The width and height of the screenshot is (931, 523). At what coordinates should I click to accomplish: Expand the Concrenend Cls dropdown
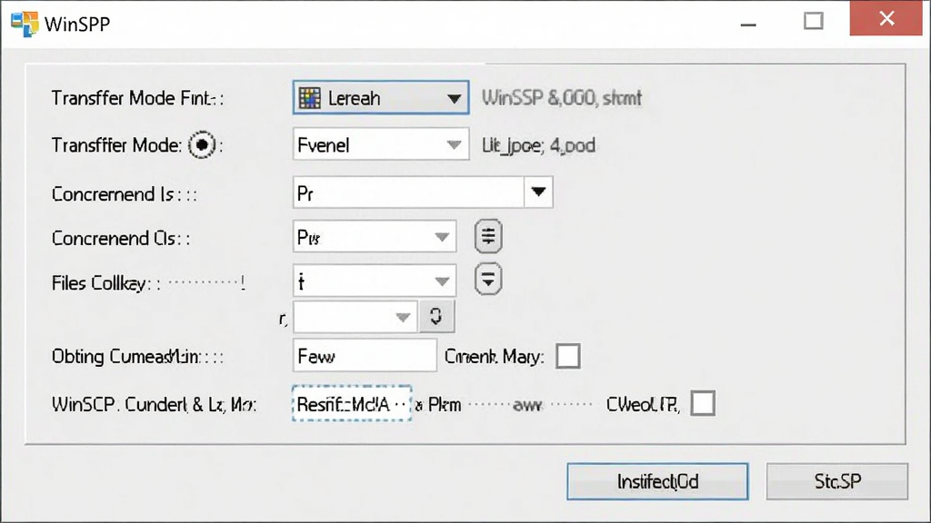click(x=374, y=237)
